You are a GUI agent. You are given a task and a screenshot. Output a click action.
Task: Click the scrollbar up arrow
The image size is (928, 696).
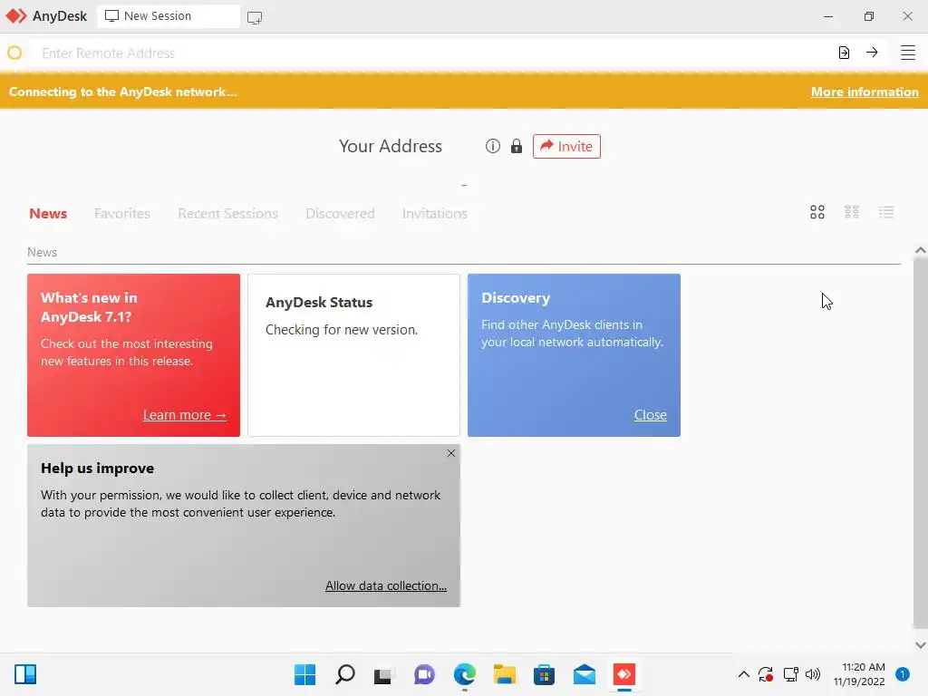(x=921, y=250)
